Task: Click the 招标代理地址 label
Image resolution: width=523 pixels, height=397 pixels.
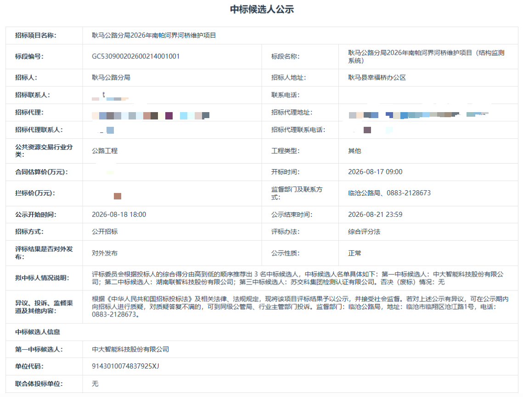Action: point(292,112)
